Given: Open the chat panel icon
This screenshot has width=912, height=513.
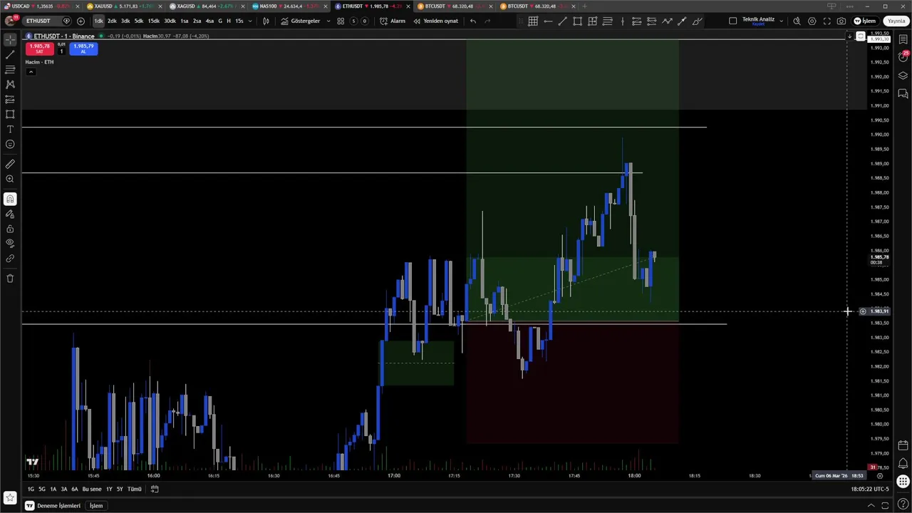Looking at the screenshot, I should click(903, 93).
